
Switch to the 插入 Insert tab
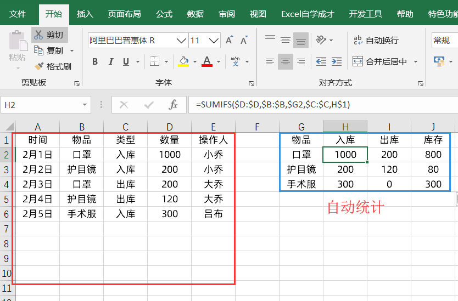(85, 14)
